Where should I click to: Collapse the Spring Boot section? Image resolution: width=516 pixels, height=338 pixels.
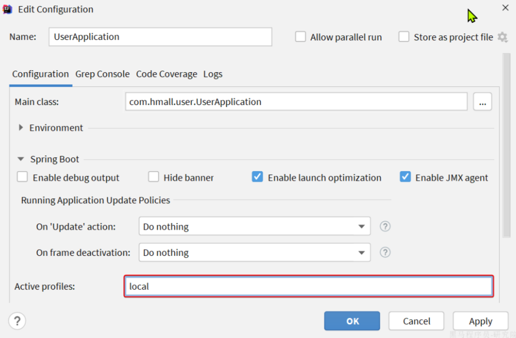click(x=21, y=159)
